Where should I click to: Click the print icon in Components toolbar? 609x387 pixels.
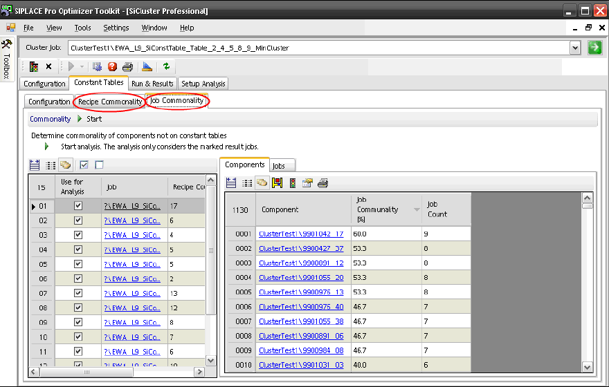pos(322,183)
